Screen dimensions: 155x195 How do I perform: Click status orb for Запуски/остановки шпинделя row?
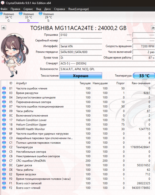point(4,97)
